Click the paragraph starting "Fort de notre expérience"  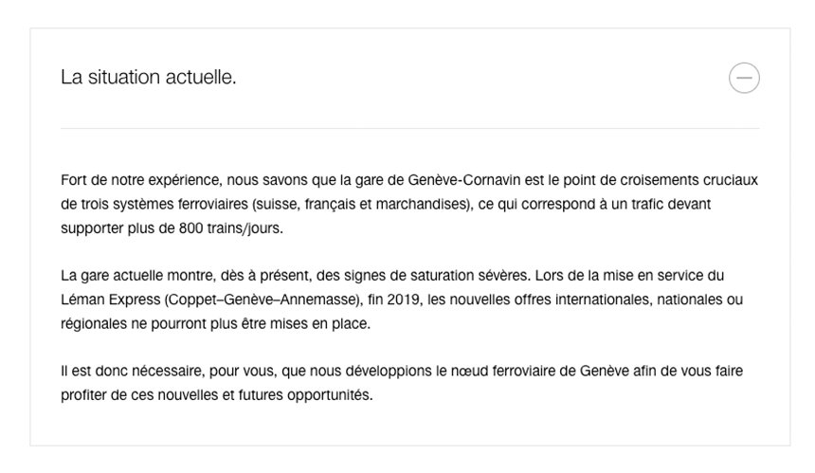point(409,205)
